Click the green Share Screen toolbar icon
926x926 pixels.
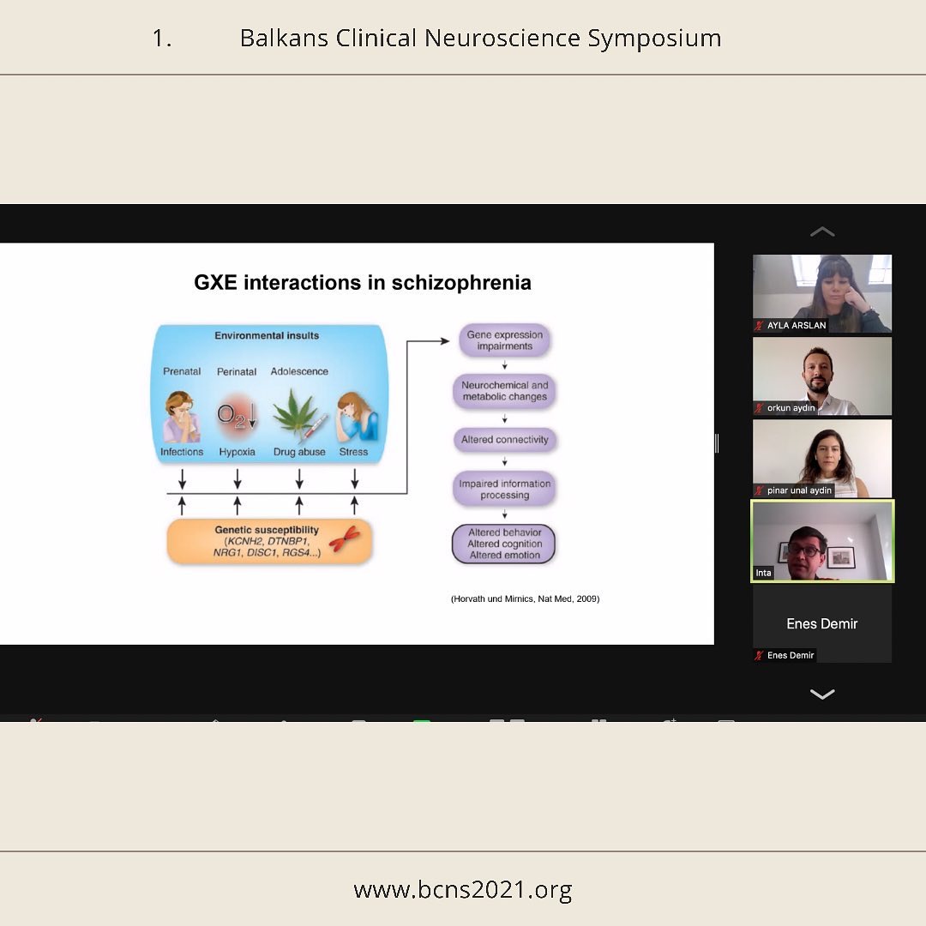pyautogui.click(x=422, y=723)
